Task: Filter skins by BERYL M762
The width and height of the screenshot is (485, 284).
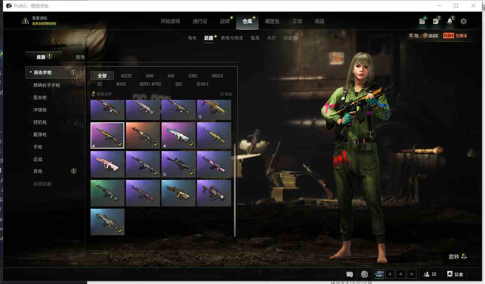Action: click(150, 84)
